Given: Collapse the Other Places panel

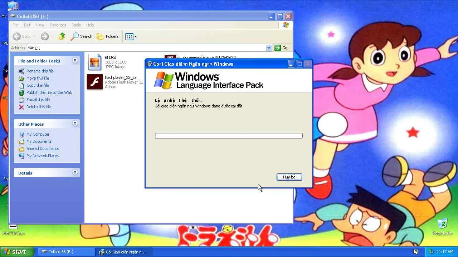Looking at the screenshot, I should pyautogui.click(x=75, y=124).
